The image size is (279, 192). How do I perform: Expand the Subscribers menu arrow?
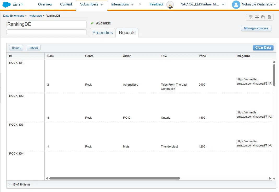pyautogui.click(x=102, y=5)
